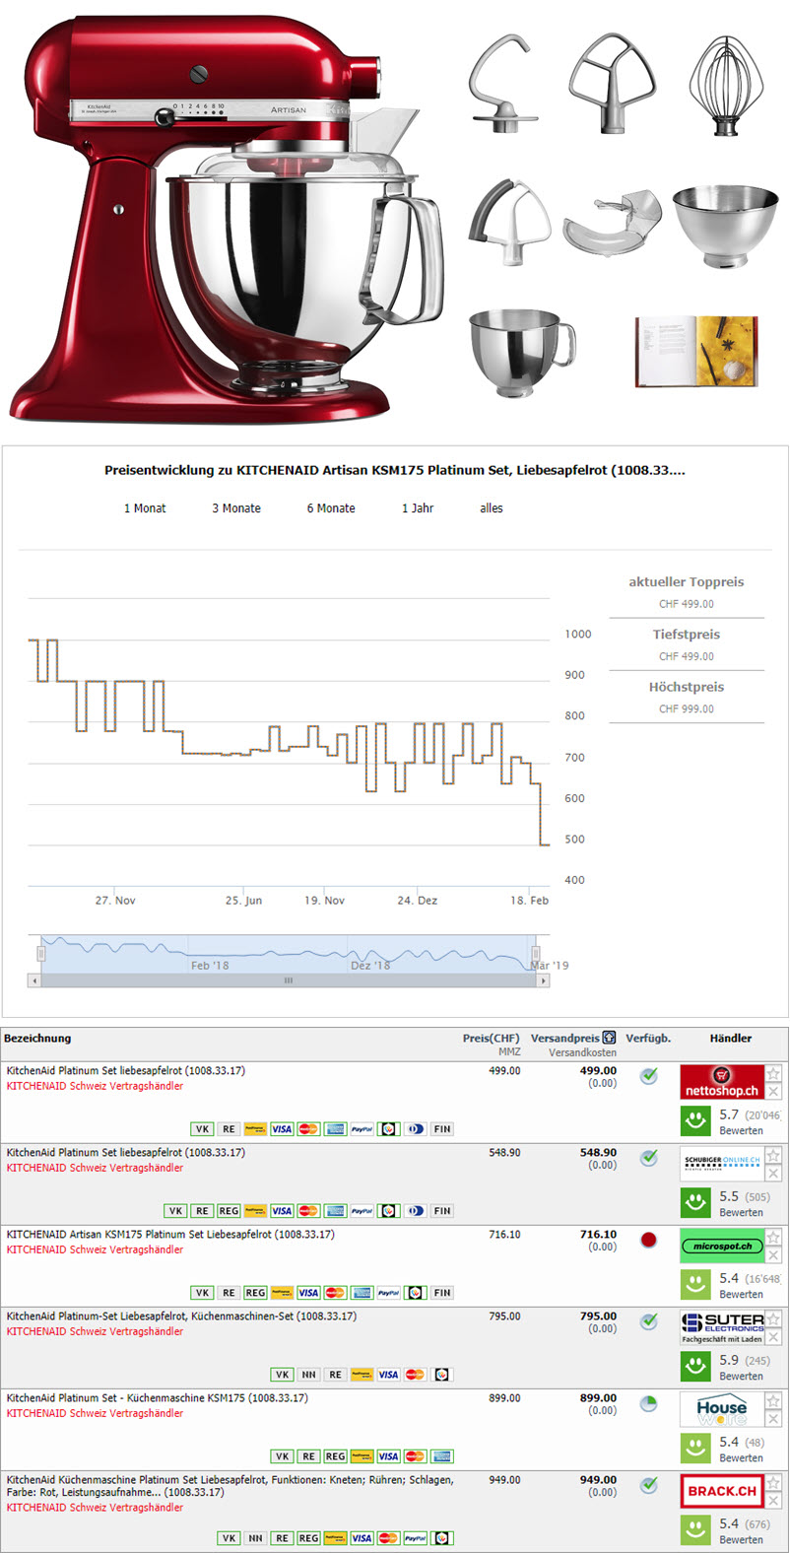Open the microspot.ch merchant logo

[x=722, y=1246]
